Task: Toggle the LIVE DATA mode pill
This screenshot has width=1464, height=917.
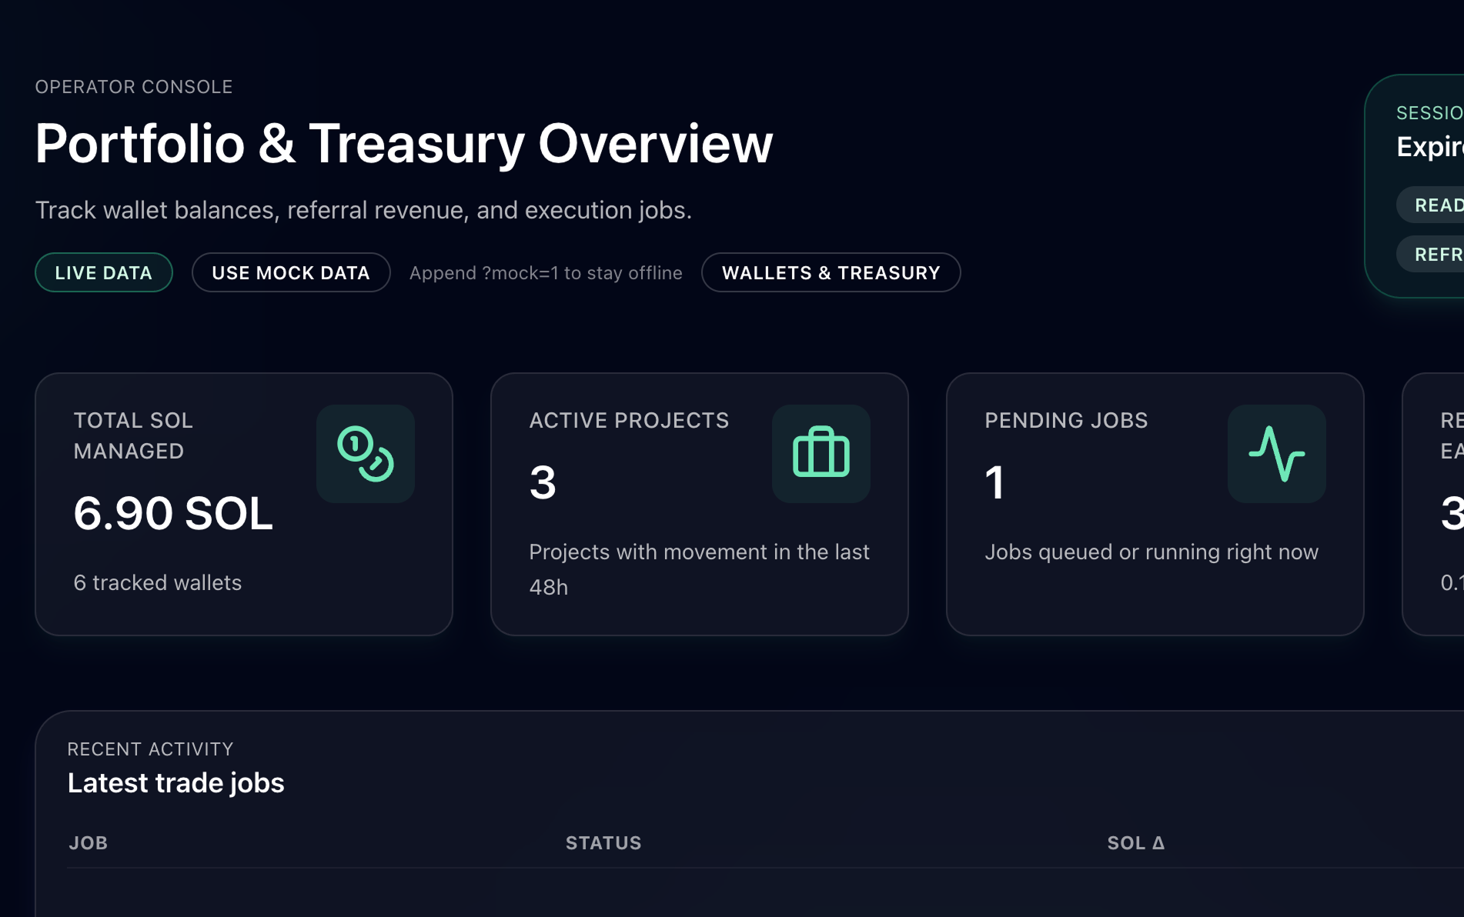Action: 104,272
